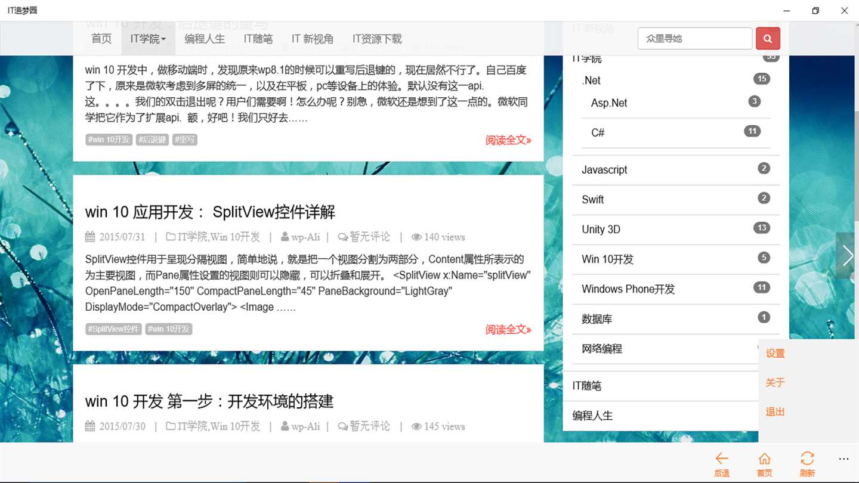Restore the window using the title bar restore button

[x=815, y=11]
